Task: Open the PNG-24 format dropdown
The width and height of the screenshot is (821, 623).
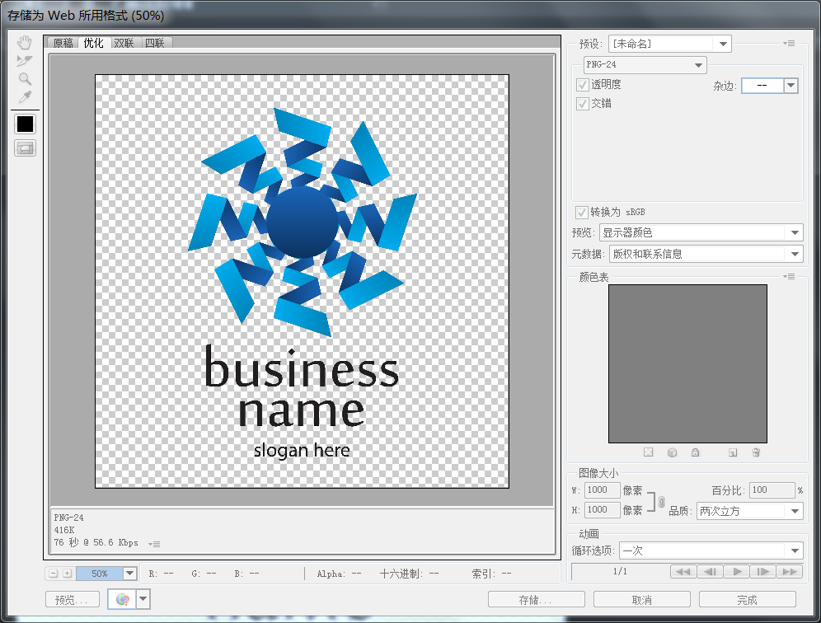Action: 645,65
